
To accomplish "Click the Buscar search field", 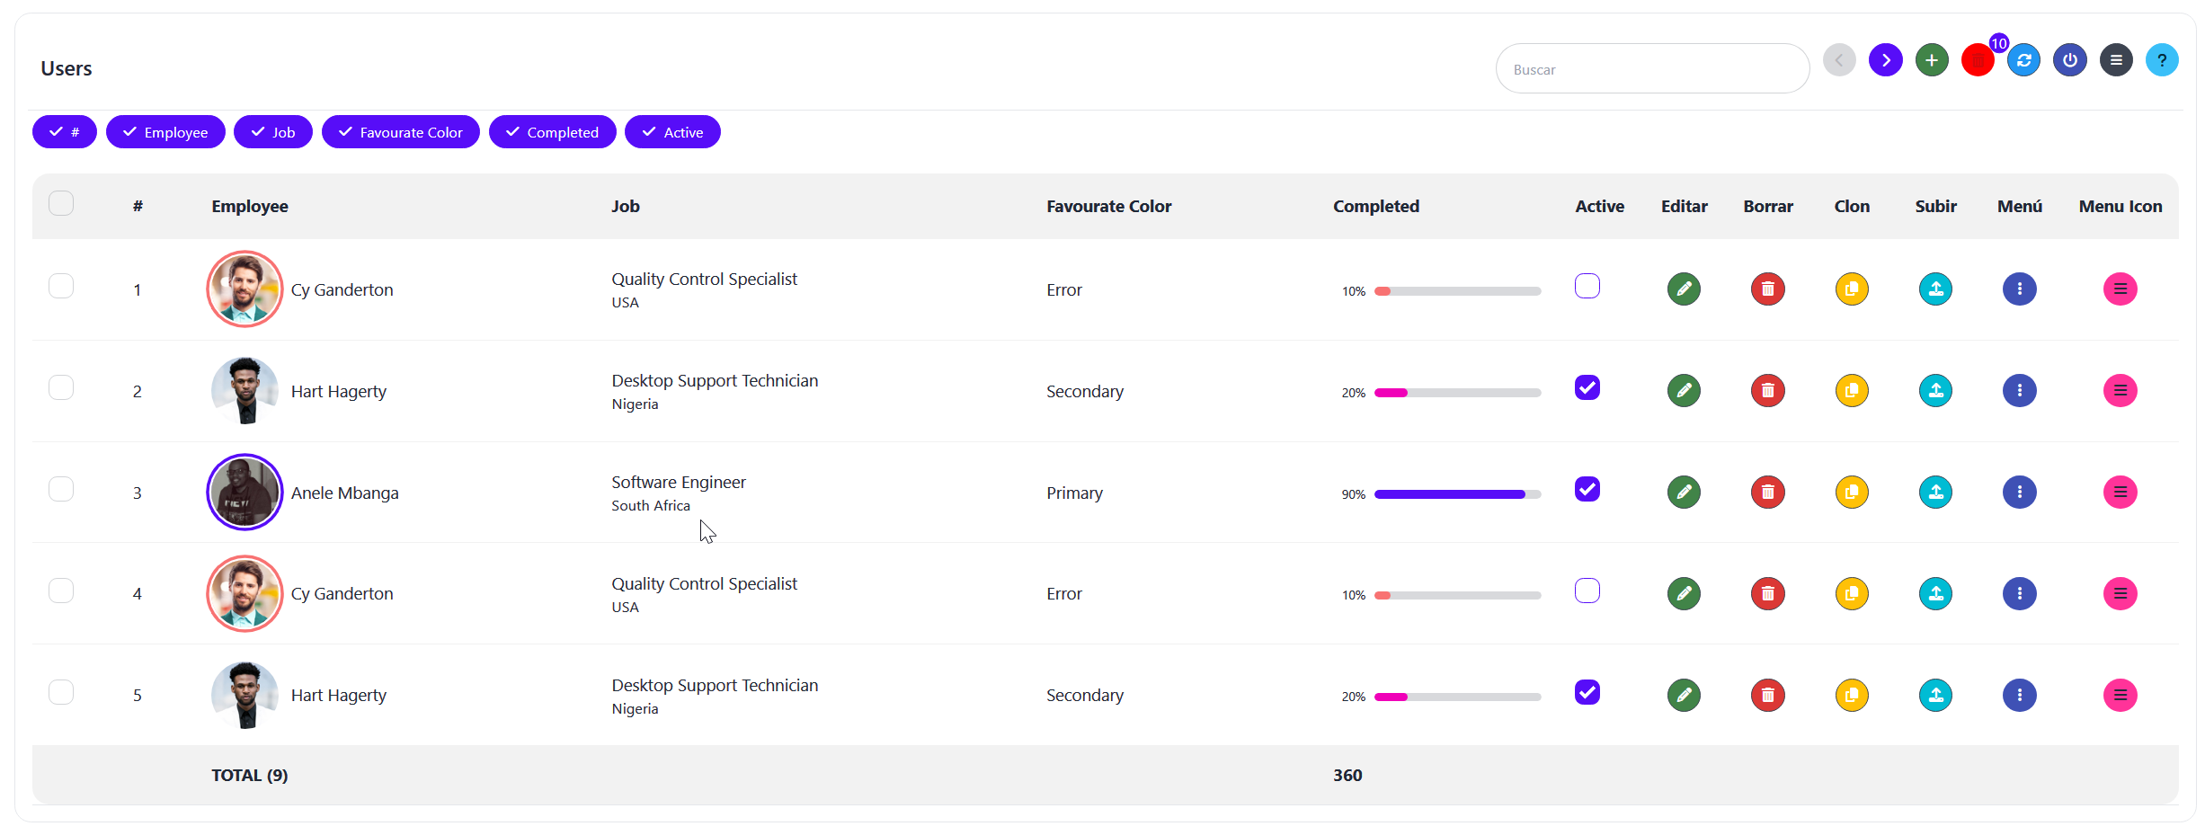I will pos(1652,69).
